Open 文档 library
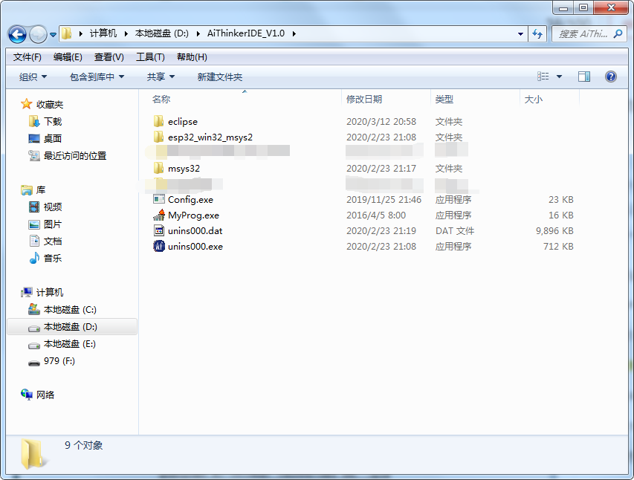 click(x=53, y=241)
